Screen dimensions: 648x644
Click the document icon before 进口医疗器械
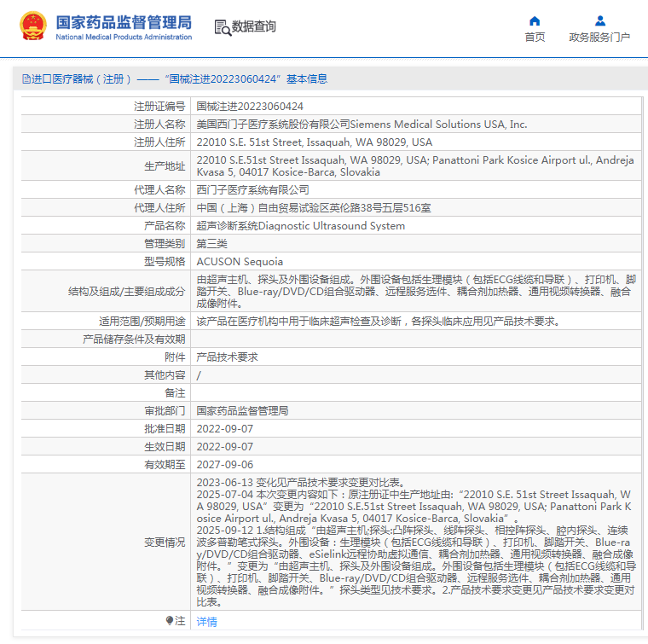(26, 79)
